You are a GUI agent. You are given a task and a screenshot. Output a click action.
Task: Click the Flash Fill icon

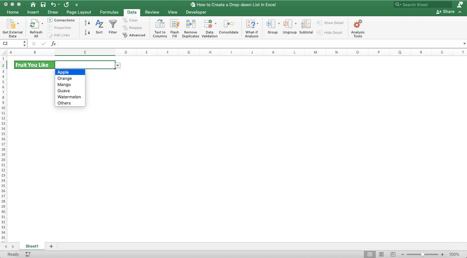175,24
